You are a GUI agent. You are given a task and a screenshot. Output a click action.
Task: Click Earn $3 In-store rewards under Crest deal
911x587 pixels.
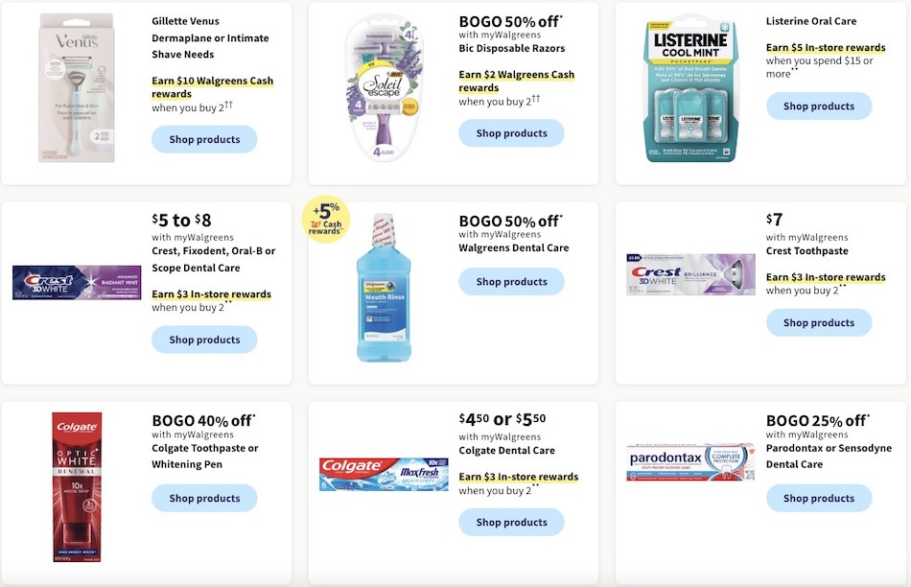(211, 293)
